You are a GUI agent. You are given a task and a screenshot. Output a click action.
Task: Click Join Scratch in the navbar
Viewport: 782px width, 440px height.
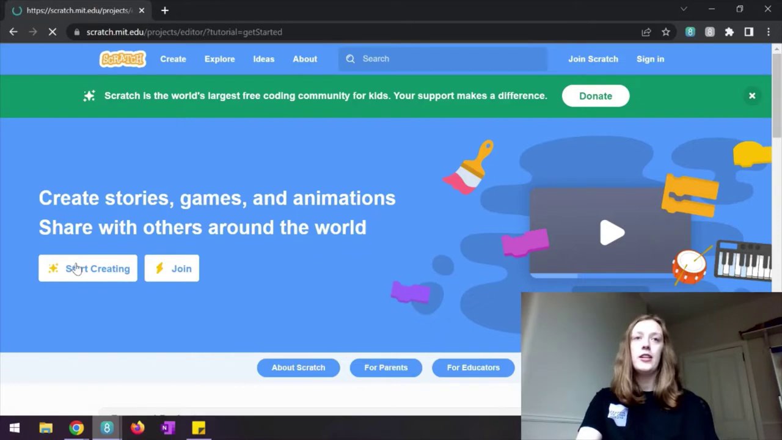593,59
